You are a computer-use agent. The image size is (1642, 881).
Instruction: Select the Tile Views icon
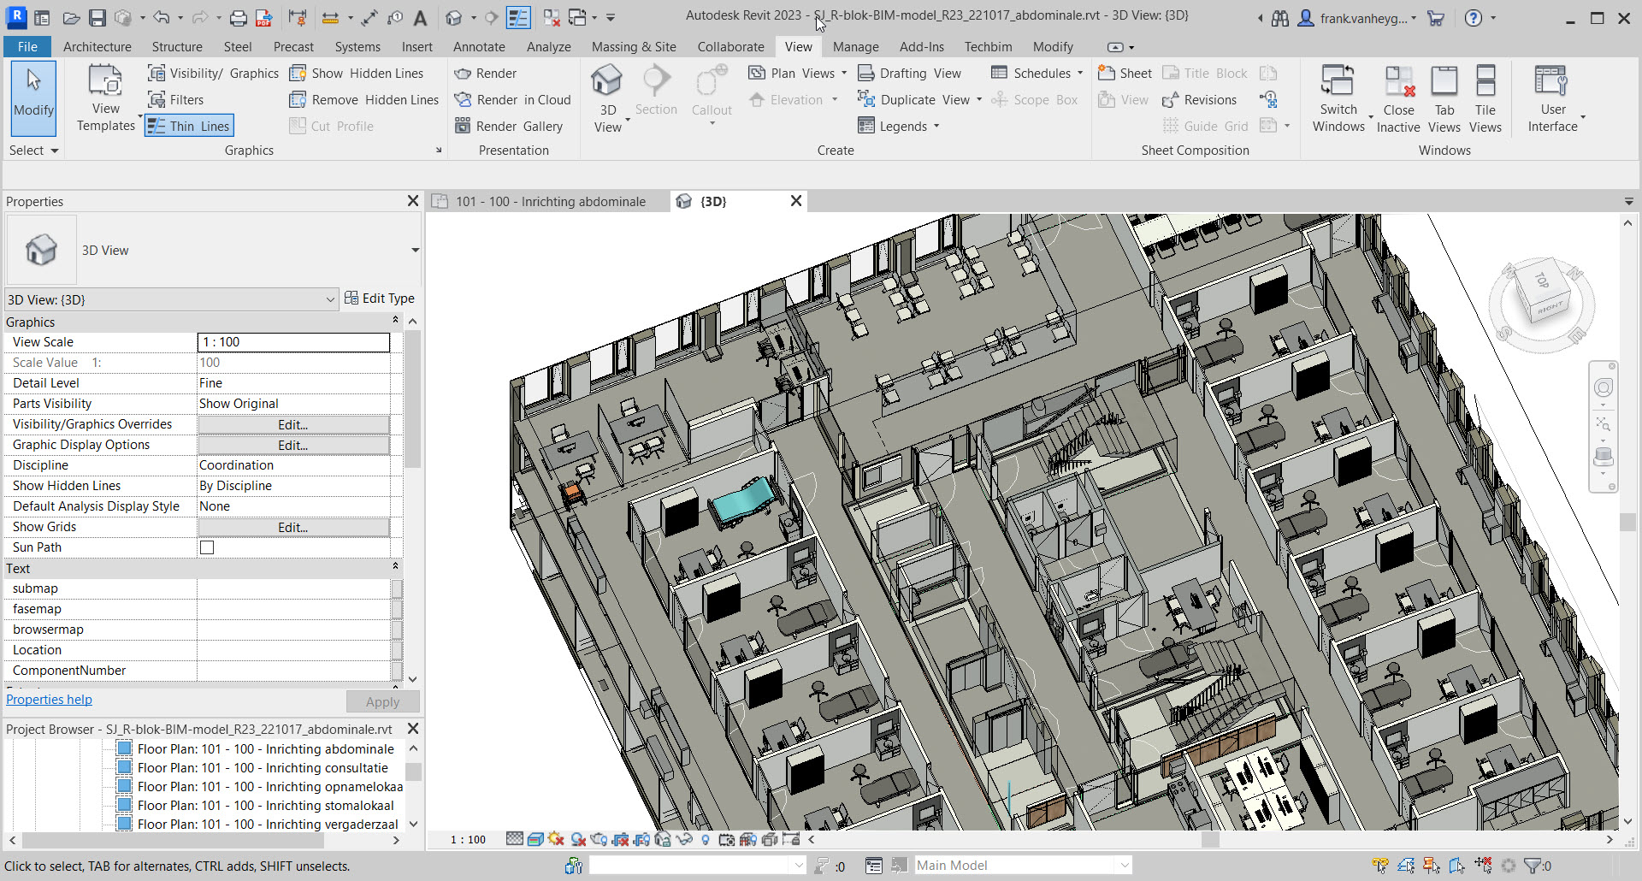(x=1485, y=99)
